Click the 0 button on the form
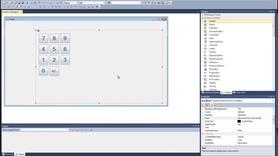 pos(43,71)
